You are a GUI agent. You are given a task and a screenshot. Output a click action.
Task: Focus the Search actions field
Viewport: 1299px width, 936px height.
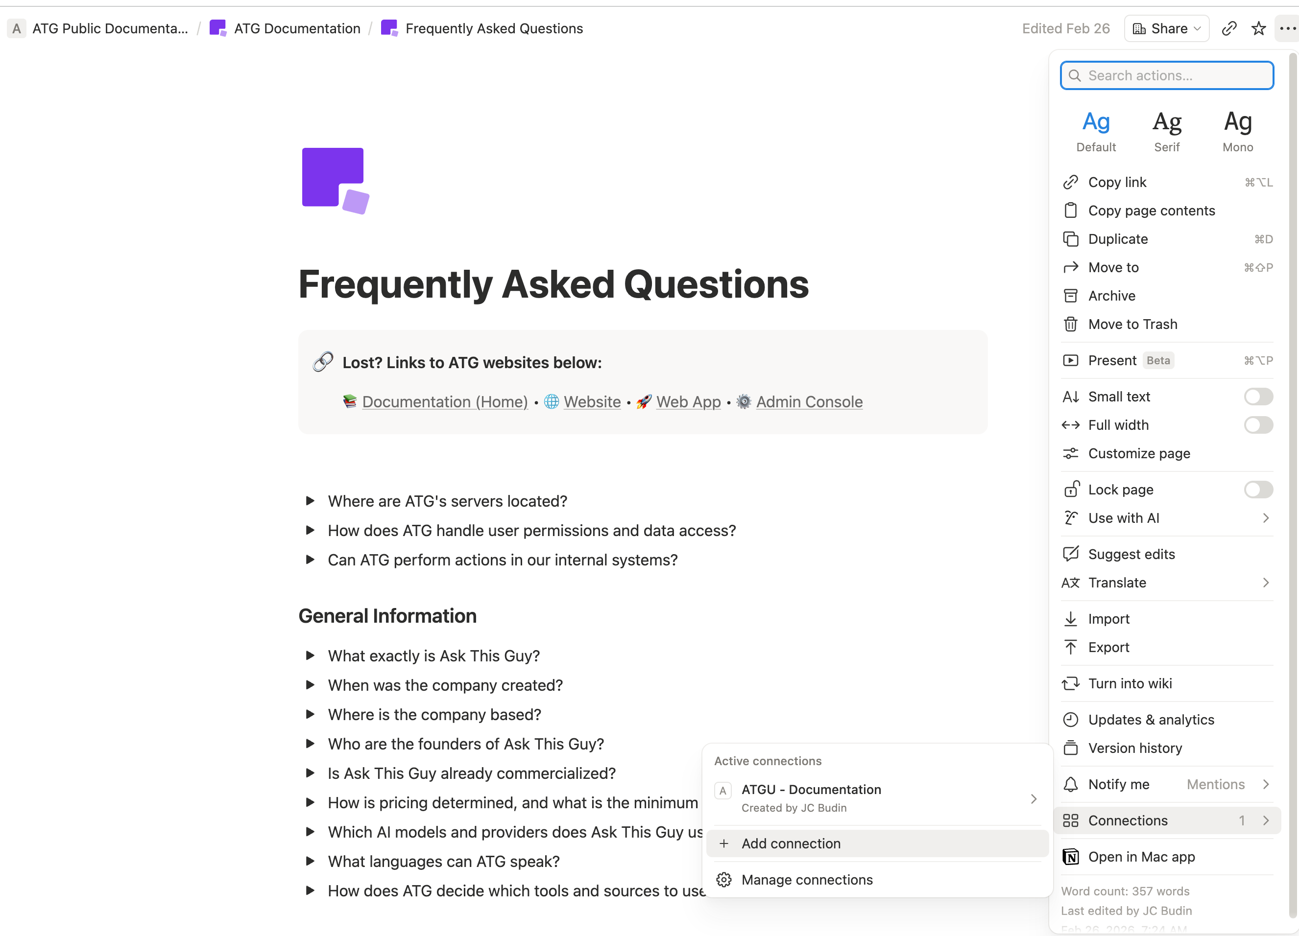(x=1167, y=75)
